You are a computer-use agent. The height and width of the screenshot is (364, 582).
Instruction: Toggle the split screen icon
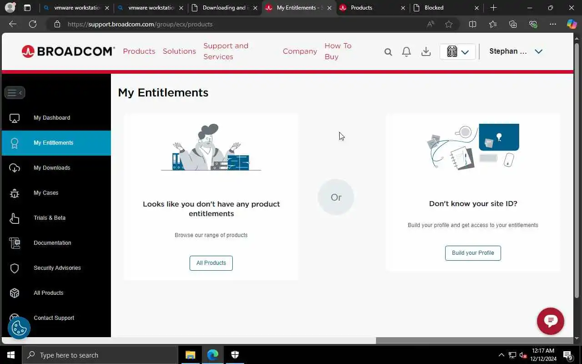472,24
